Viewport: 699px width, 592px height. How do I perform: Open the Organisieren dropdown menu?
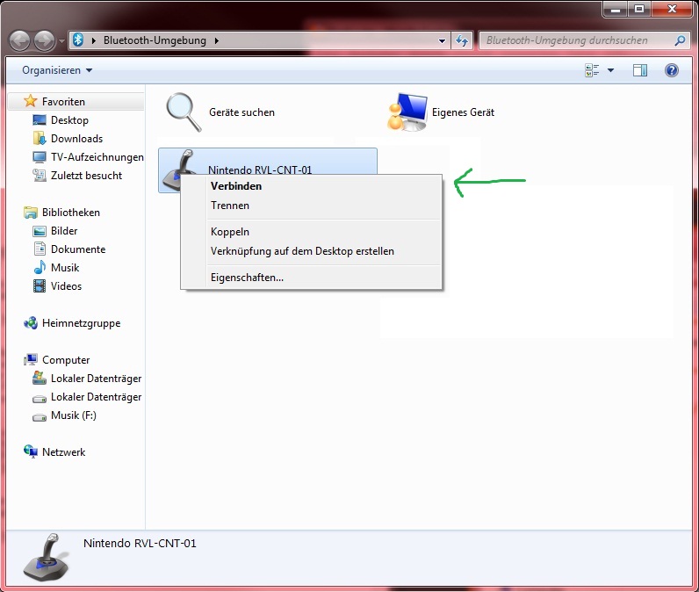click(x=57, y=70)
